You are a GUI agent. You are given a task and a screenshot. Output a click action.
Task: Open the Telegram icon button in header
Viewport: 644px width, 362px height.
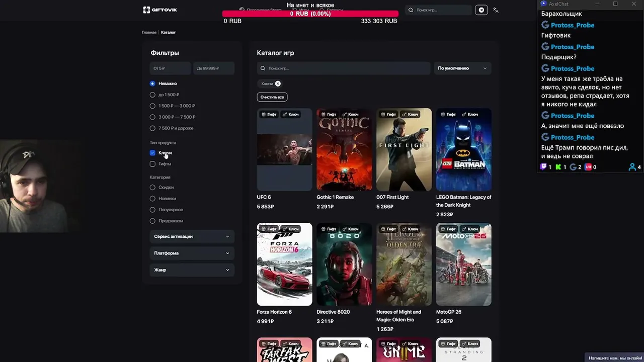coord(481,10)
